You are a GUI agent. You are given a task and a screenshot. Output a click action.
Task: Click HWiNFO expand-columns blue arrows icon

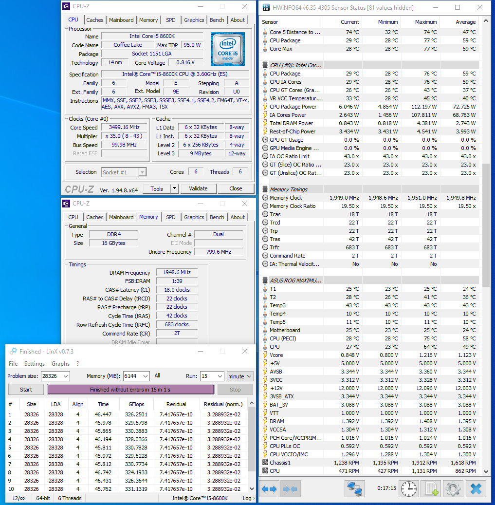[269, 489]
